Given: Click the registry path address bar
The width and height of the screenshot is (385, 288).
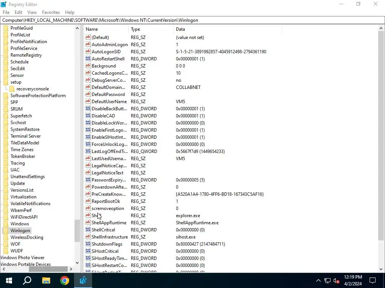Looking at the screenshot, I should click(x=192, y=20).
